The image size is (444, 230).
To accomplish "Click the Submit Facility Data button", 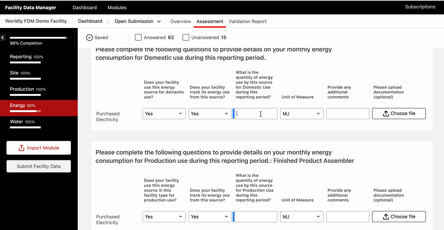I will coord(39,166).
